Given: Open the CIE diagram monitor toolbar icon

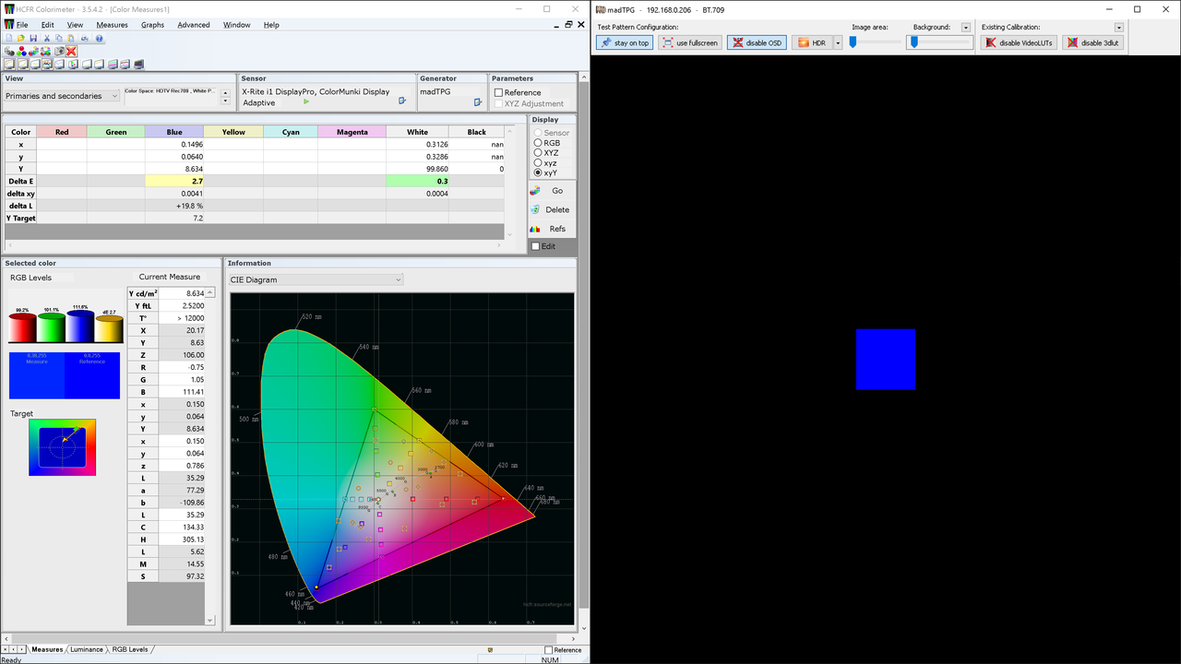Looking at the screenshot, I should [x=73, y=65].
